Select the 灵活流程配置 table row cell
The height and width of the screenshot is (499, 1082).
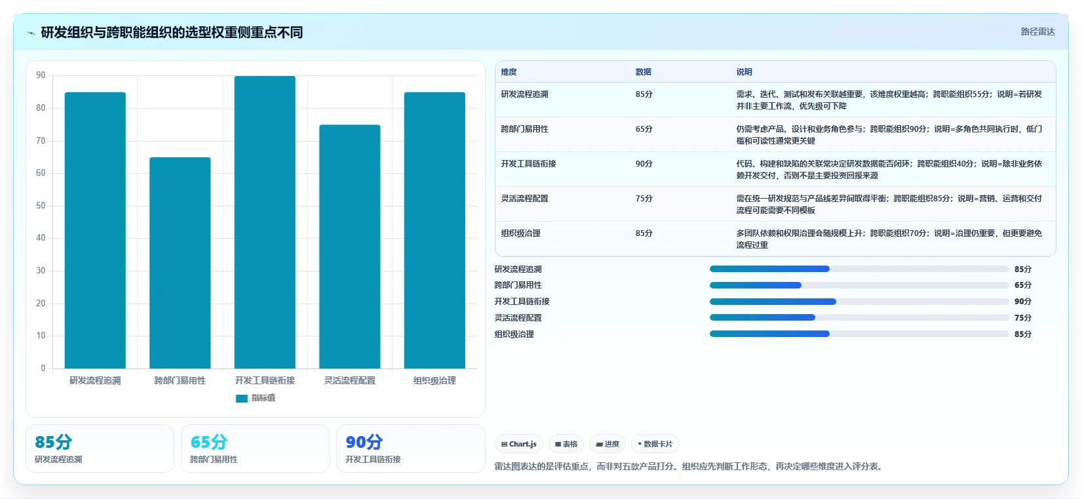click(x=524, y=199)
